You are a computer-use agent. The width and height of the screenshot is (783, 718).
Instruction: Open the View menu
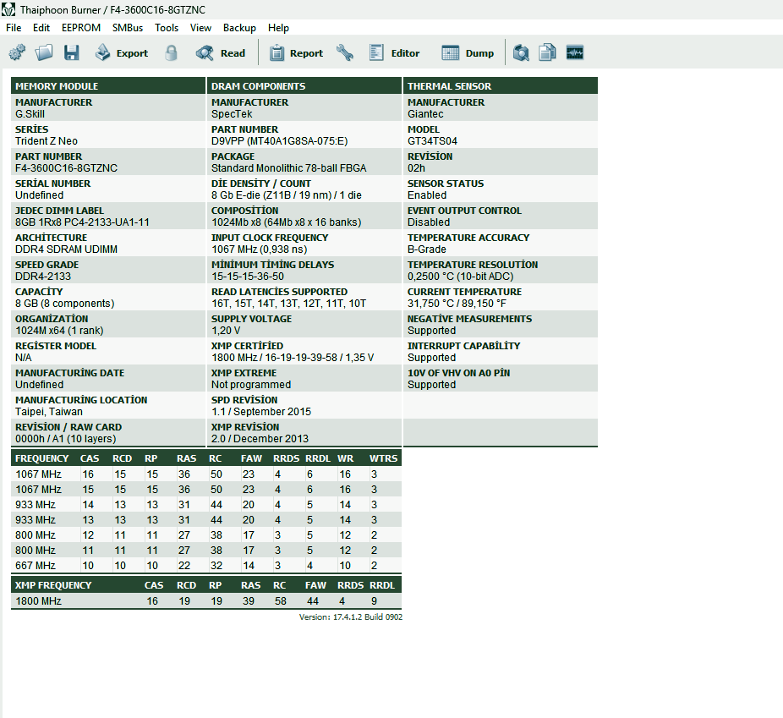coord(200,28)
